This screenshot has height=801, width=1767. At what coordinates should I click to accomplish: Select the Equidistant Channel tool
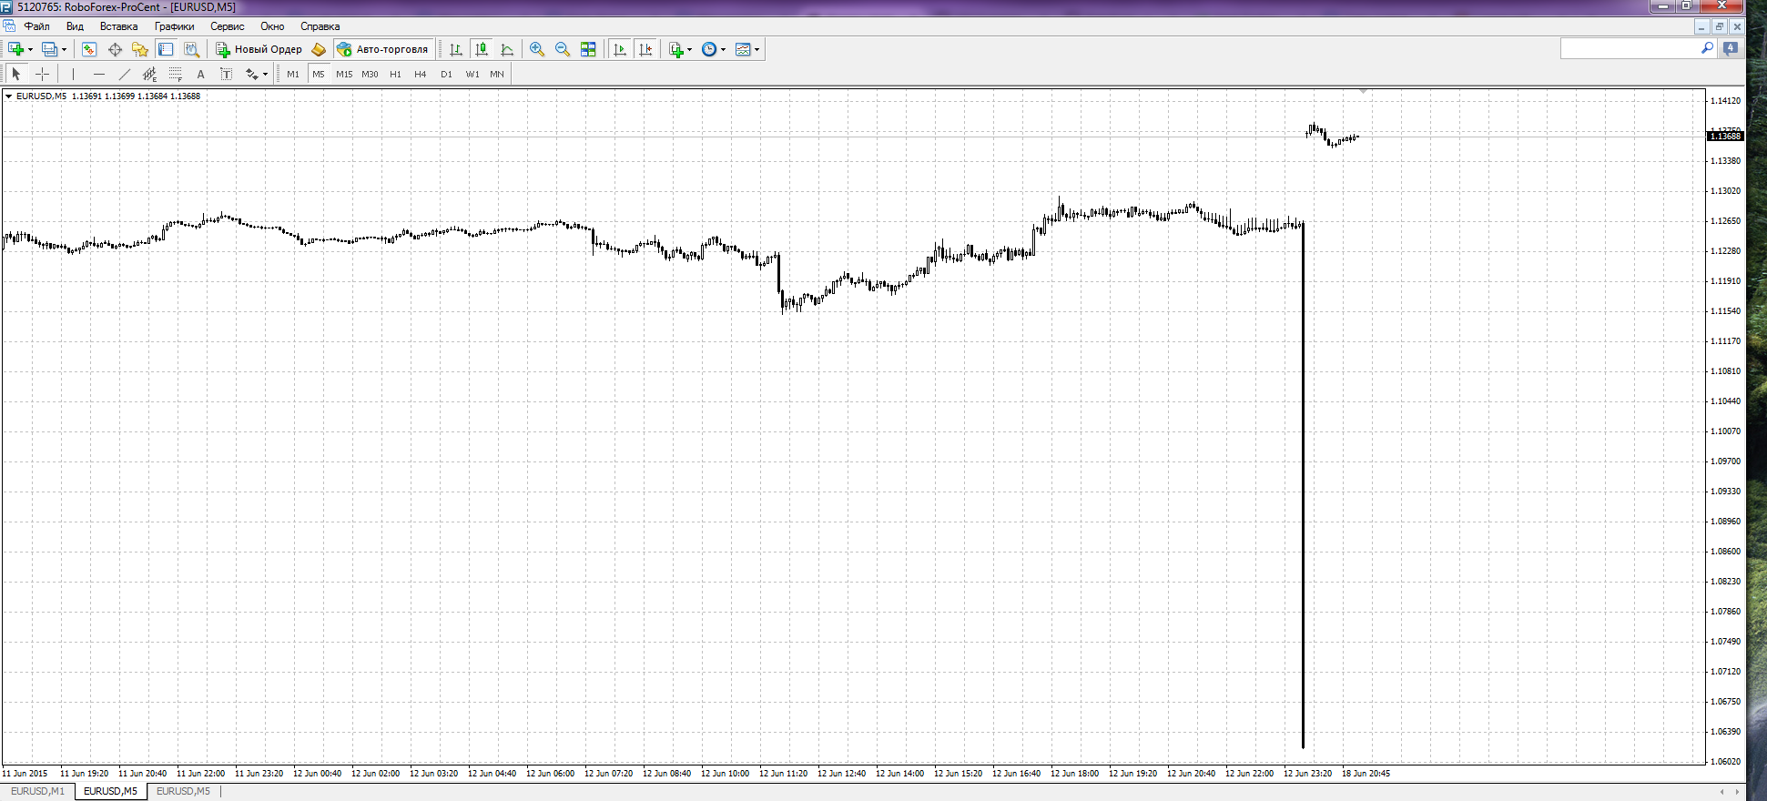tap(150, 74)
